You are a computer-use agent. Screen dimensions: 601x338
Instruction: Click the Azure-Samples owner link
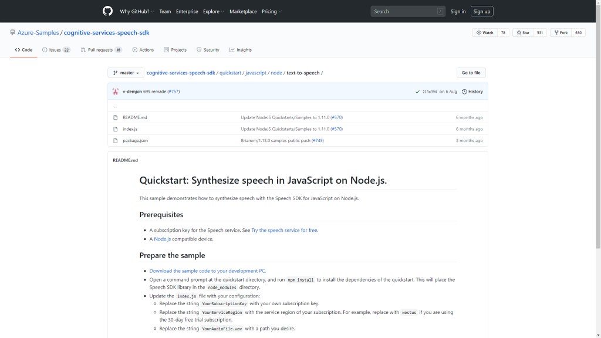click(38, 33)
